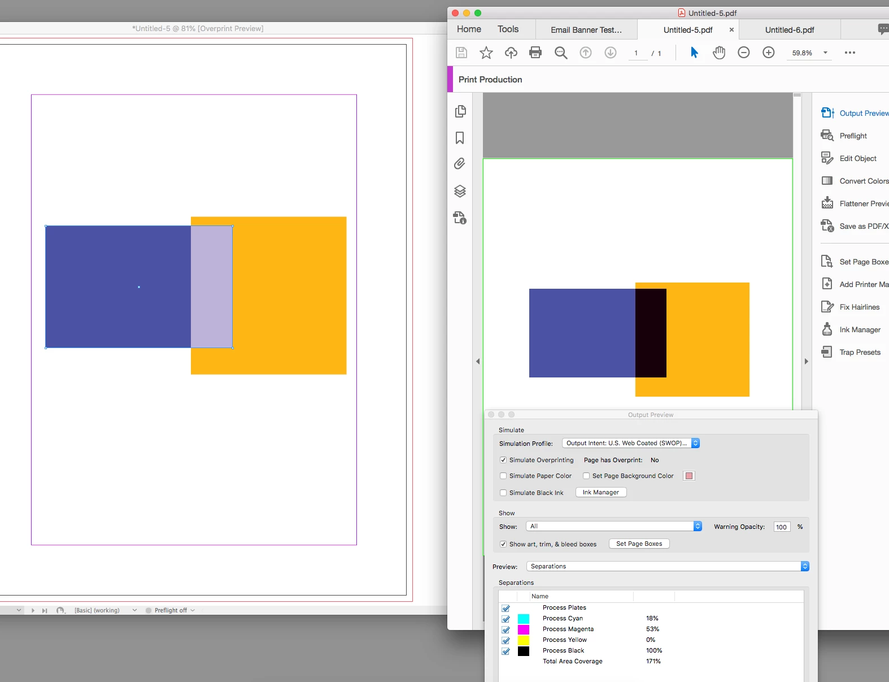Open the attachments paperclip panel

pyautogui.click(x=460, y=164)
